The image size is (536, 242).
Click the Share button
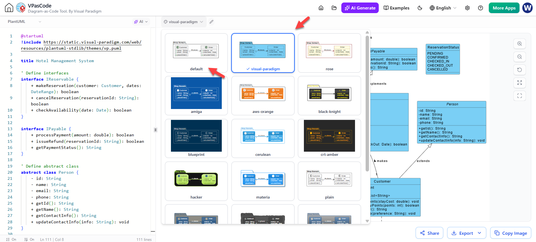[x=429, y=233]
